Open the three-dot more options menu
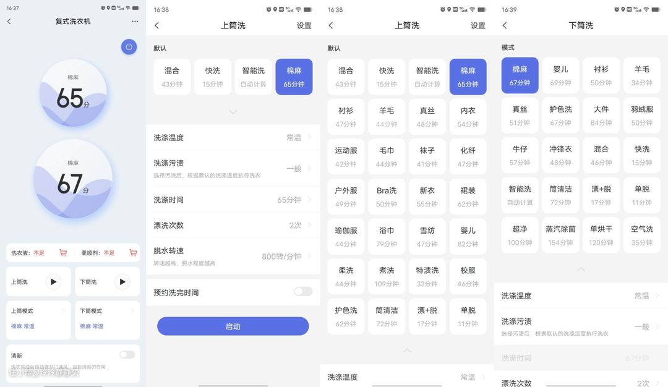668x387 pixels. point(135,22)
